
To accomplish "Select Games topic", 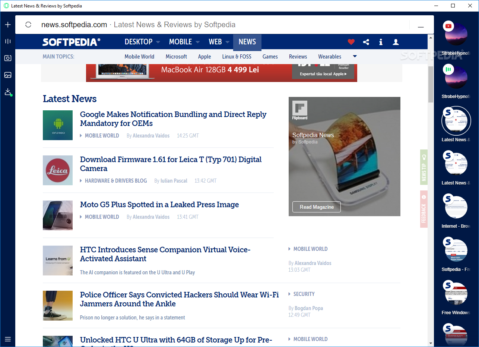I will [270, 57].
